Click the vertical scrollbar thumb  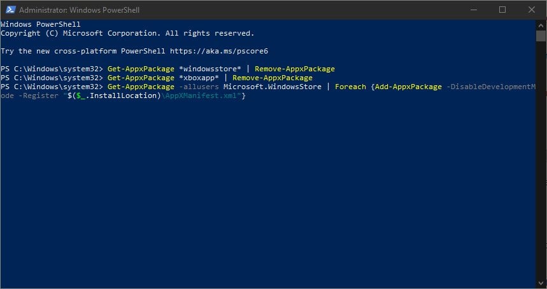click(x=541, y=36)
